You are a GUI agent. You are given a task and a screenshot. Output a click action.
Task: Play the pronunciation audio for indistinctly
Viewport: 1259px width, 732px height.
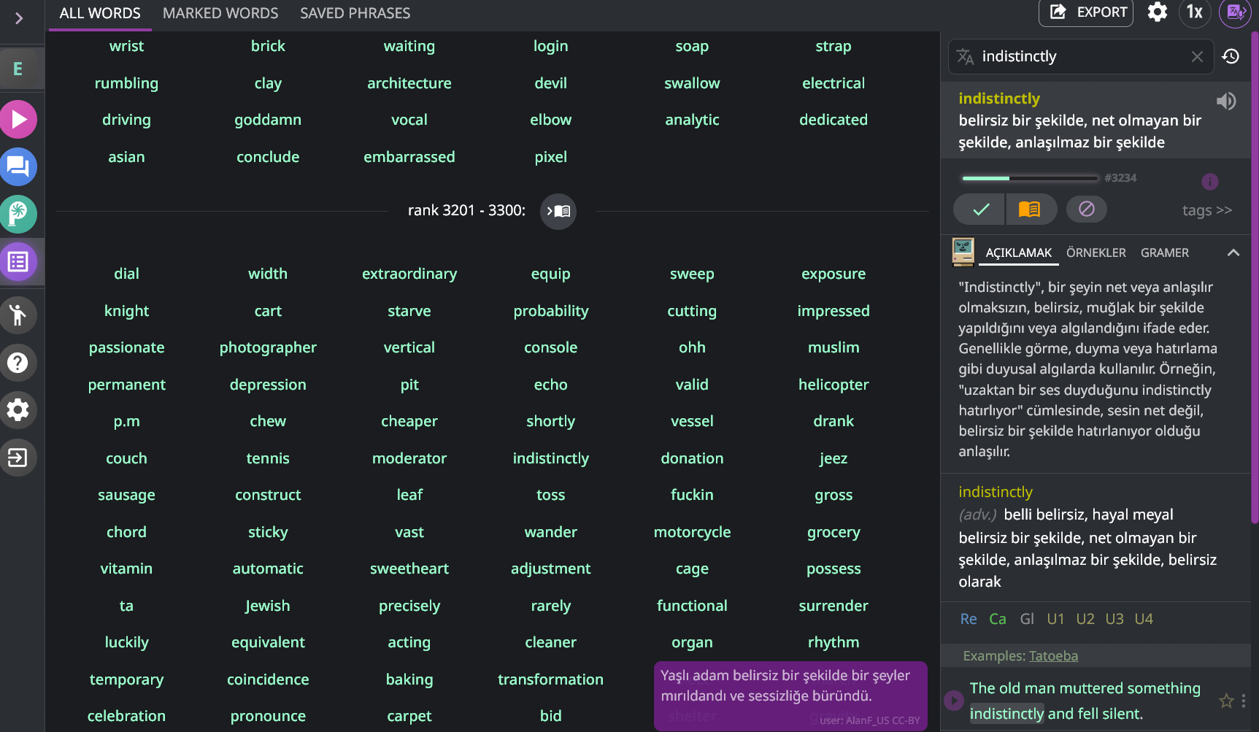coord(1226,101)
